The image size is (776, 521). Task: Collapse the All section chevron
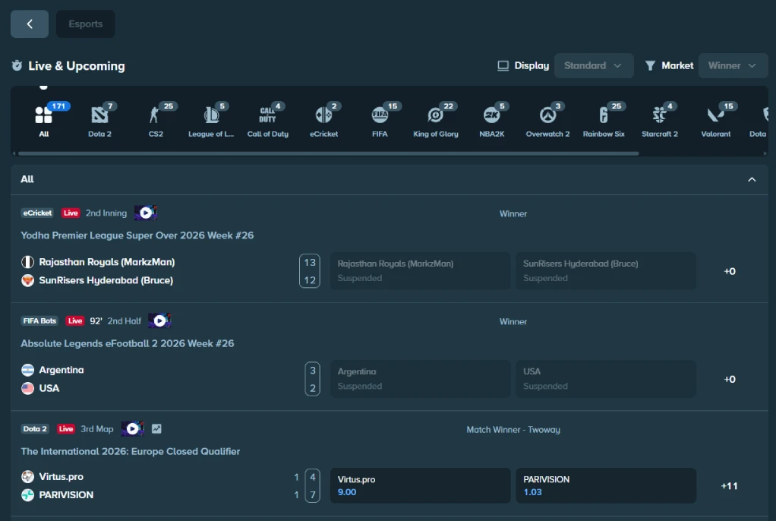(752, 179)
